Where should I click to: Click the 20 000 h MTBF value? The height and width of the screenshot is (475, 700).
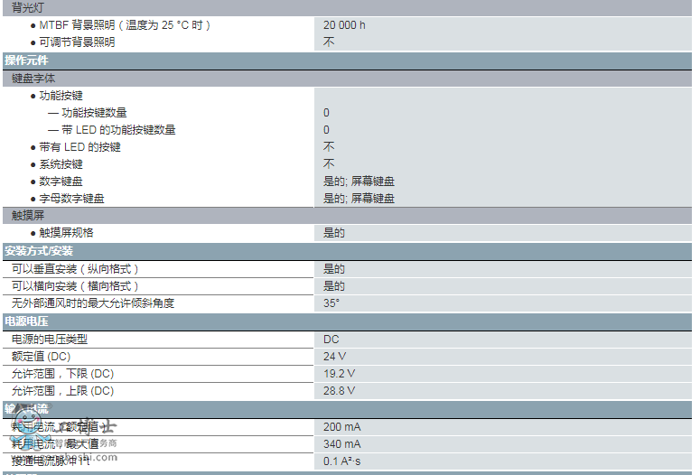tap(344, 25)
